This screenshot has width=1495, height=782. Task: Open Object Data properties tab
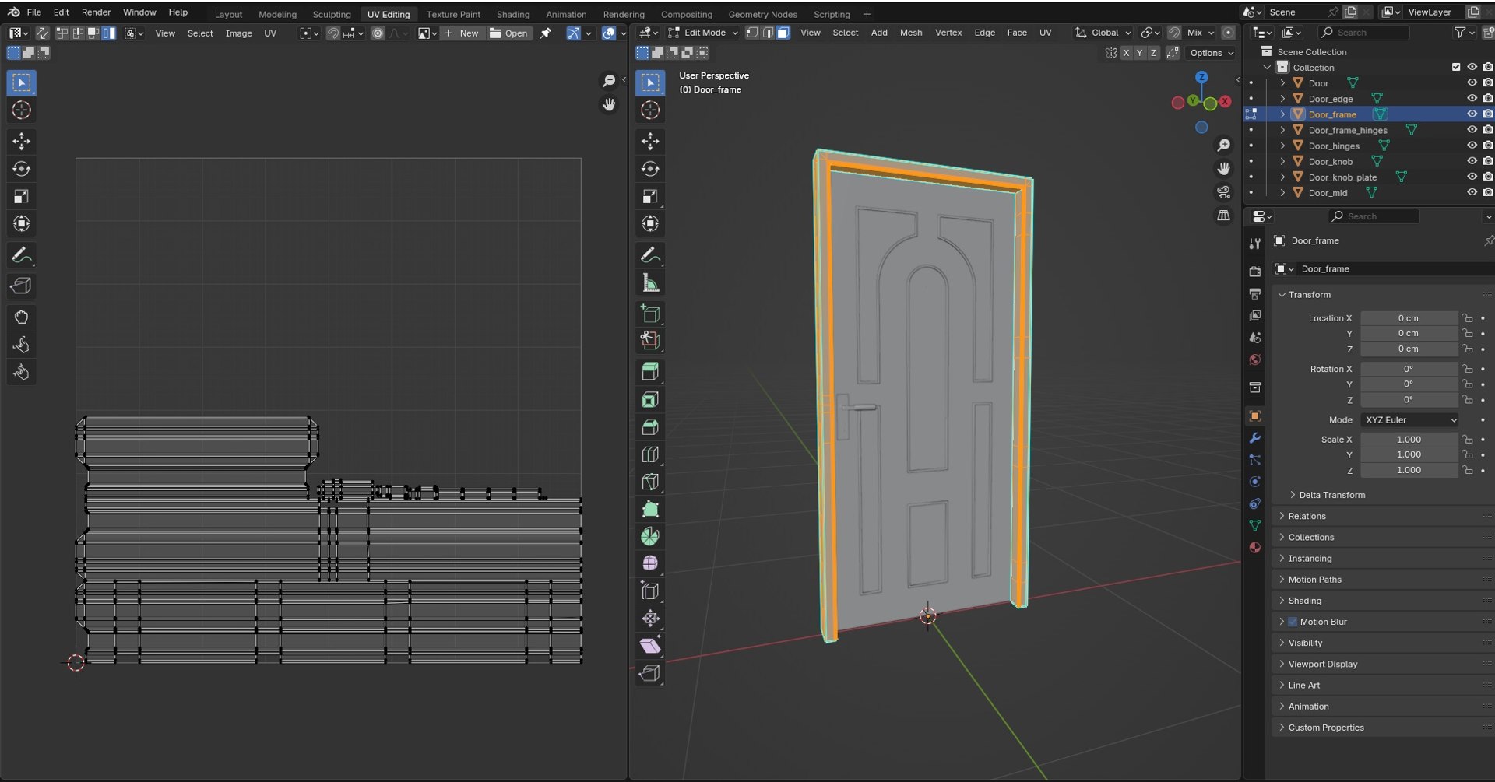pos(1254,525)
